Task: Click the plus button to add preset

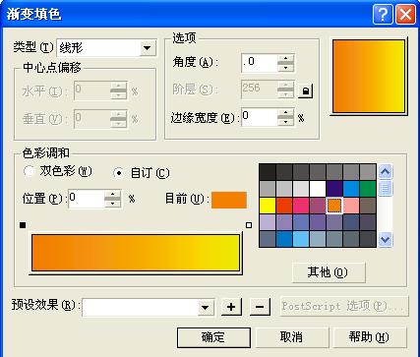Action: [x=231, y=307]
